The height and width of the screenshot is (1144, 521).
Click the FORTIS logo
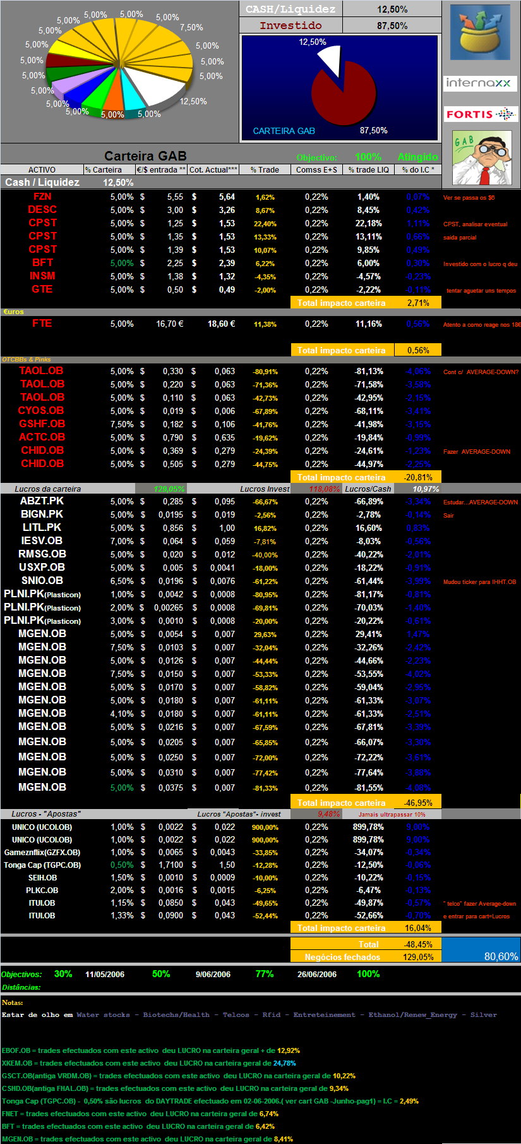click(x=480, y=114)
